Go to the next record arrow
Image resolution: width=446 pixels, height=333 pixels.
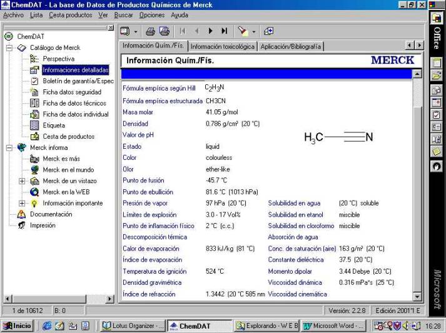click(210, 31)
